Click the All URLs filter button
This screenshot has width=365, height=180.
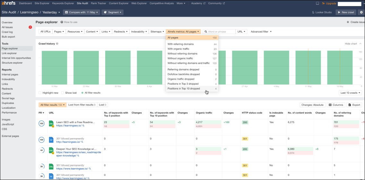[x=46, y=32]
